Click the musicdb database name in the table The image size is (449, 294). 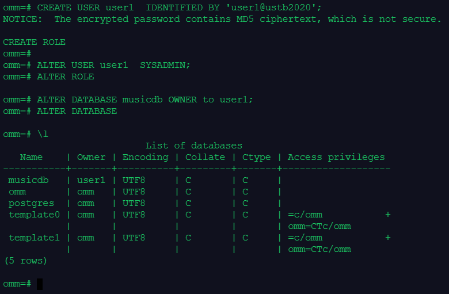click(28, 180)
